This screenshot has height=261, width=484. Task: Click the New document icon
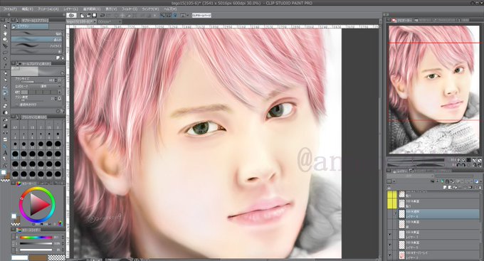click(83, 15)
